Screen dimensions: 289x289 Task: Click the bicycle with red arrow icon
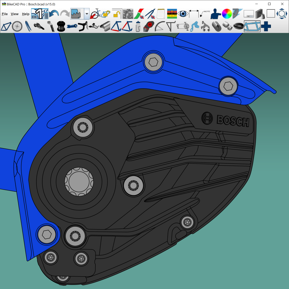pyautogui.click(x=95, y=14)
